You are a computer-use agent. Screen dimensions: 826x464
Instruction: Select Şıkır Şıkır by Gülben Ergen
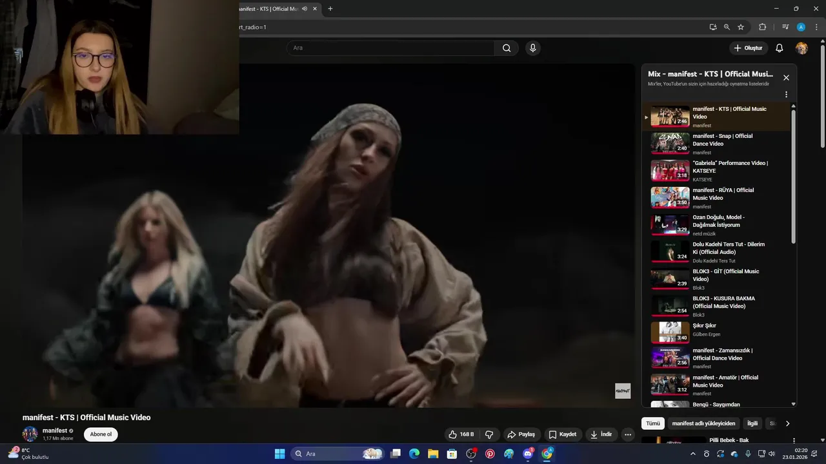(716, 333)
